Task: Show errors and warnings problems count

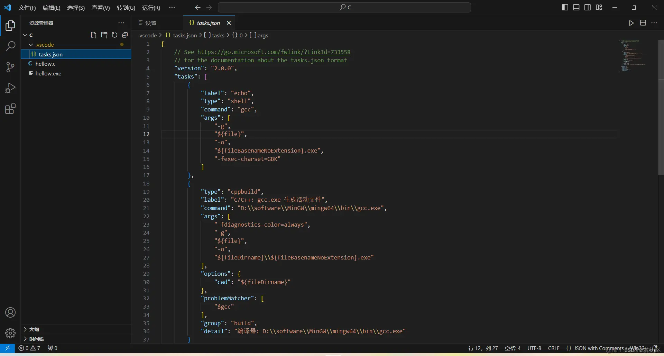Action: (x=29, y=348)
